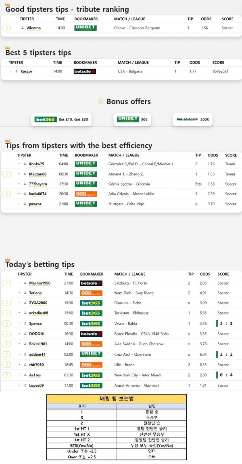242x464 pixels.
Task: Click the Unibet logo in addam44's row
Action: click(x=91, y=354)
